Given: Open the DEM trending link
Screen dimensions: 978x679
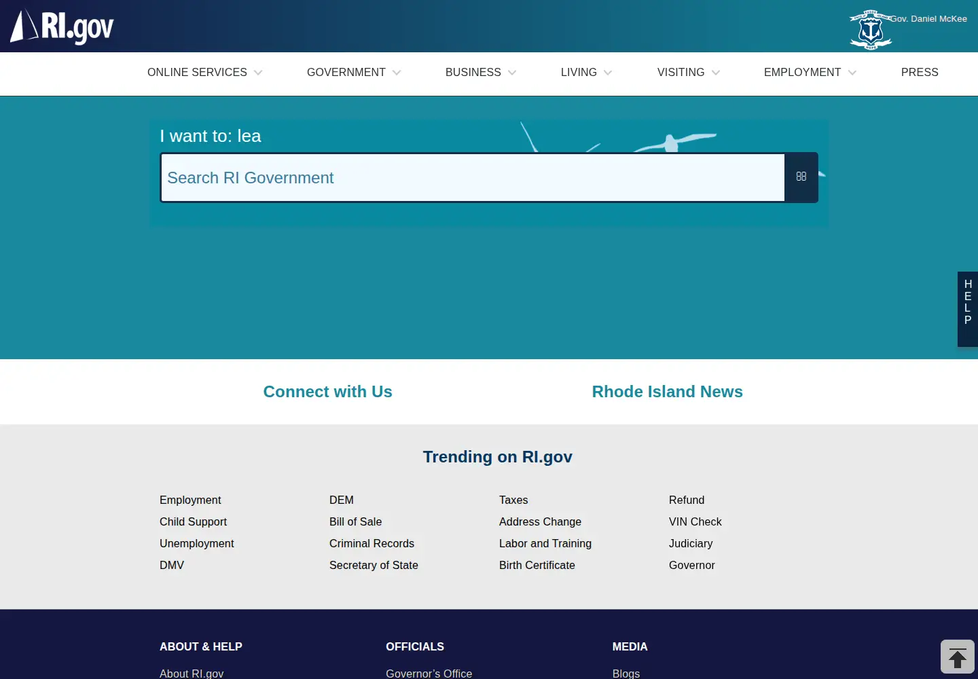Looking at the screenshot, I should [342, 500].
